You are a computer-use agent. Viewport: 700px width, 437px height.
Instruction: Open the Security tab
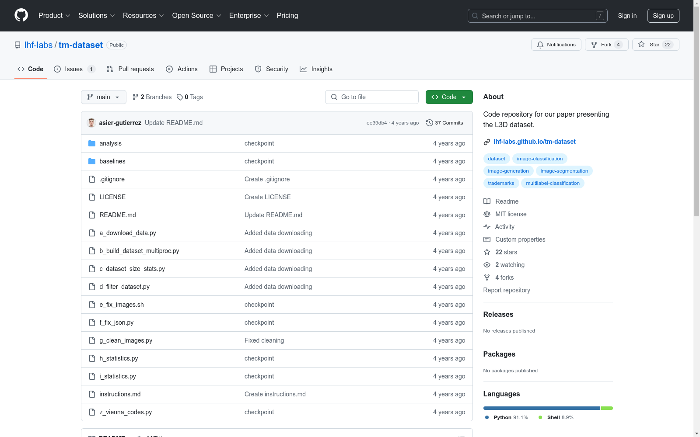pyautogui.click(x=272, y=69)
